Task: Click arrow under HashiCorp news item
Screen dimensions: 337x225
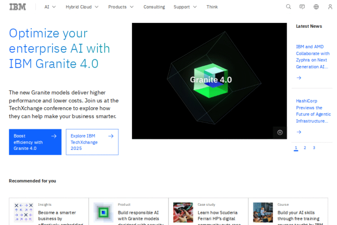Action: click(x=299, y=132)
